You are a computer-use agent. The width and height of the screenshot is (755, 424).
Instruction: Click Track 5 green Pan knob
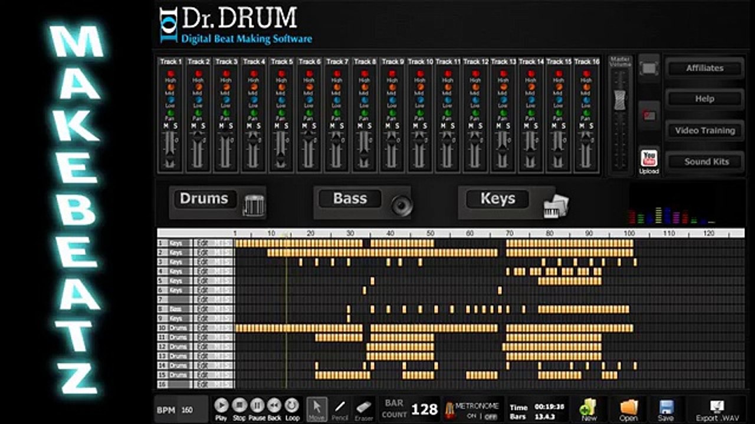tap(281, 112)
